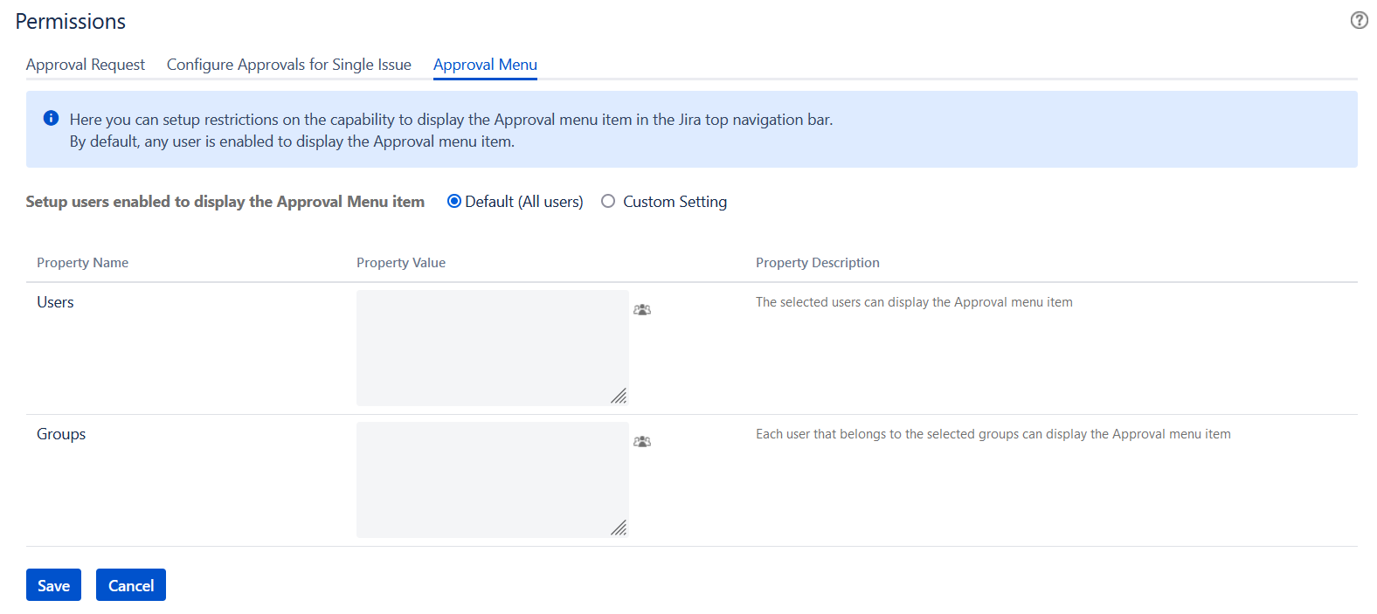The height and width of the screenshot is (614, 1377).
Task: Click the Groups row label
Action: click(61, 434)
